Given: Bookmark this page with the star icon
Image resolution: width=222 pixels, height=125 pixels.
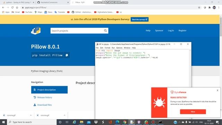Looking at the screenshot, I should 199,8.
